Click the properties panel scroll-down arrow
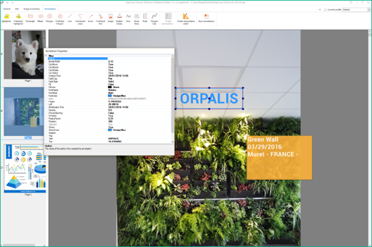 pyautogui.click(x=172, y=142)
